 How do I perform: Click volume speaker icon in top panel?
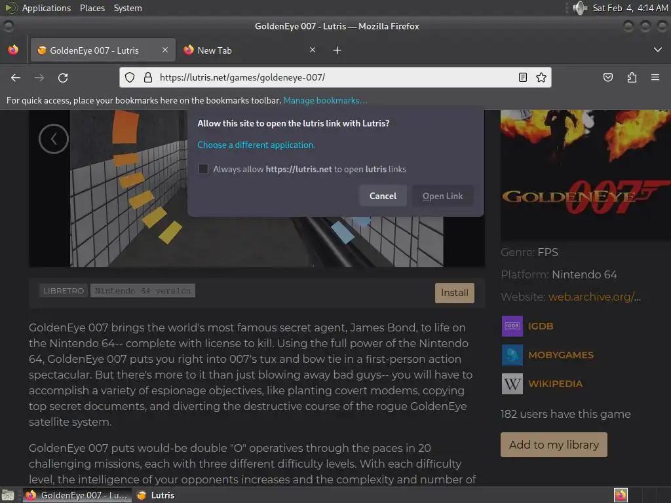click(x=580, y=8)
